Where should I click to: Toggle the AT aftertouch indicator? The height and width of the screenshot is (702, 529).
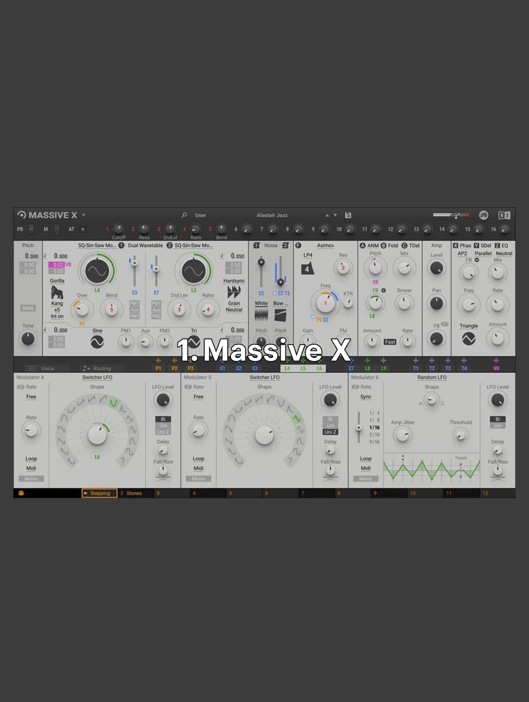click(x=83, y=229)
